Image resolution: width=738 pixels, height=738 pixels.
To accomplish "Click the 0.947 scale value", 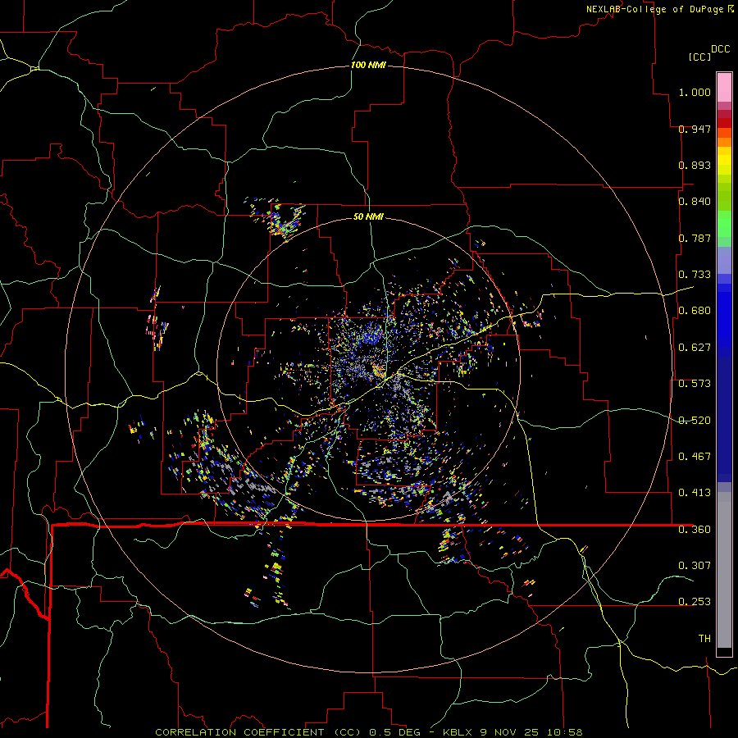I will tap(695, 129).
